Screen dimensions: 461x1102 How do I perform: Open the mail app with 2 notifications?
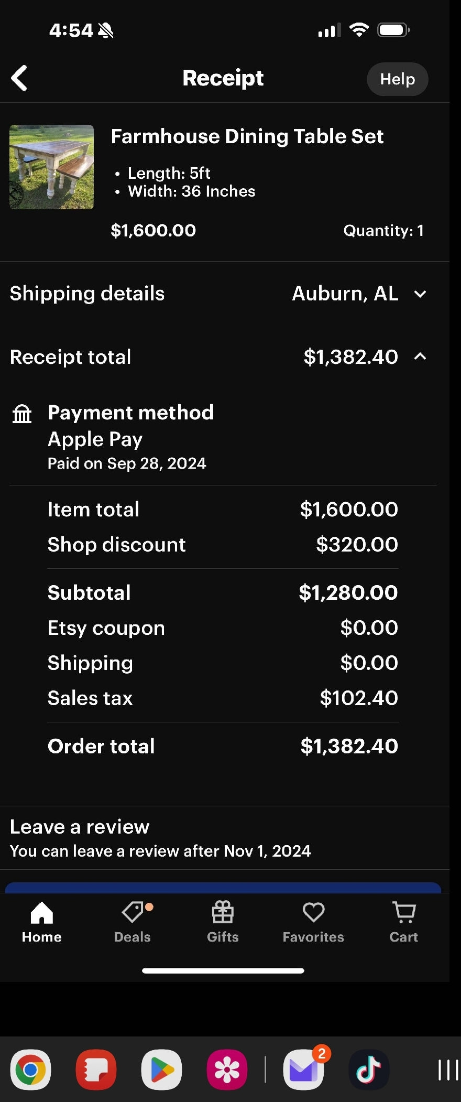tap(303, 1069)
